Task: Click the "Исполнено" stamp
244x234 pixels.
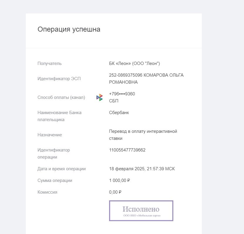Action: tap(141, 211)
